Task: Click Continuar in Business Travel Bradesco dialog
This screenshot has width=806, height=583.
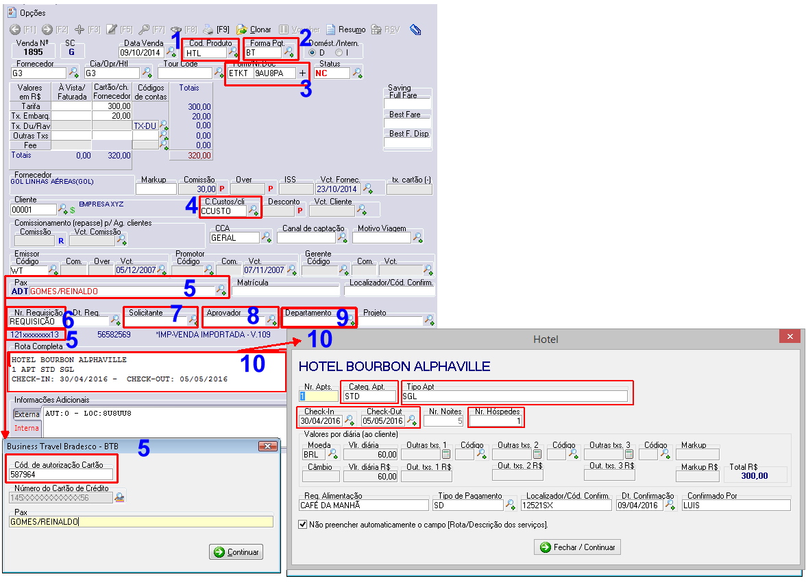Action: click(x=236, y=552)
